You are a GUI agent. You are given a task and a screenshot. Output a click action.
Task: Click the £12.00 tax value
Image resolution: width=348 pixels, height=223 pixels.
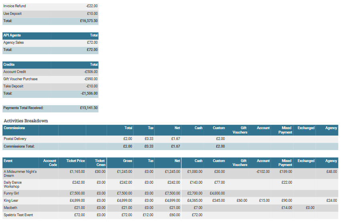(148, 215)
